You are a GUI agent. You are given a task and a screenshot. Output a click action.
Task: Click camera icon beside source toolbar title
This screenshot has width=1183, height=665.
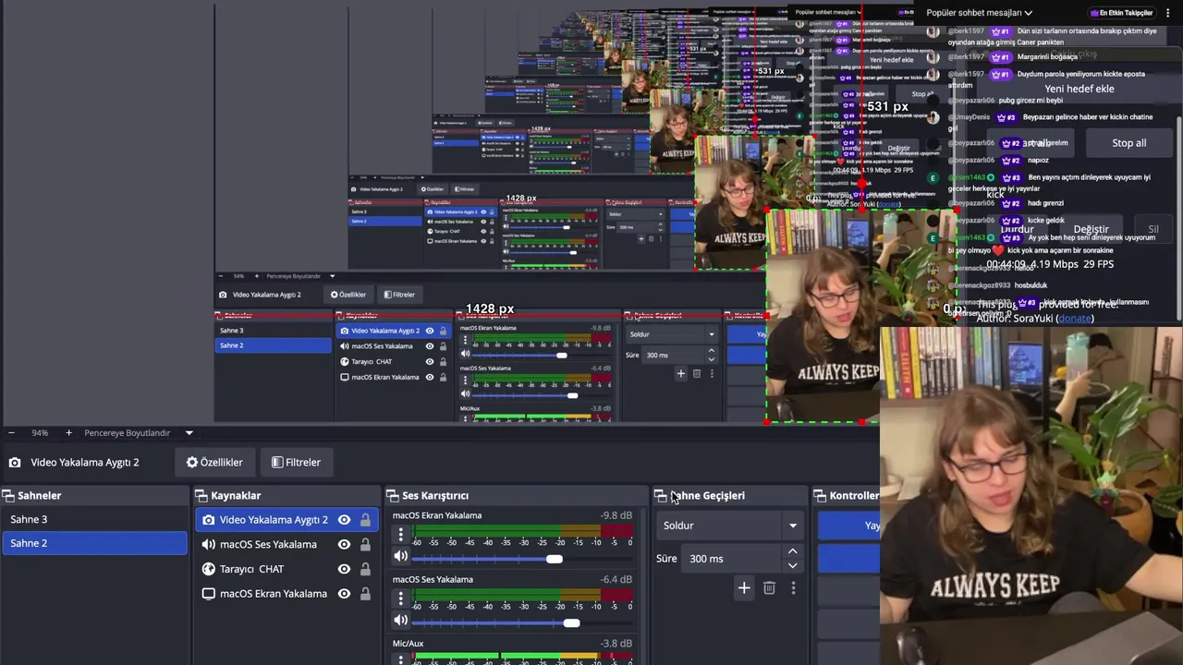click(15, 462)
